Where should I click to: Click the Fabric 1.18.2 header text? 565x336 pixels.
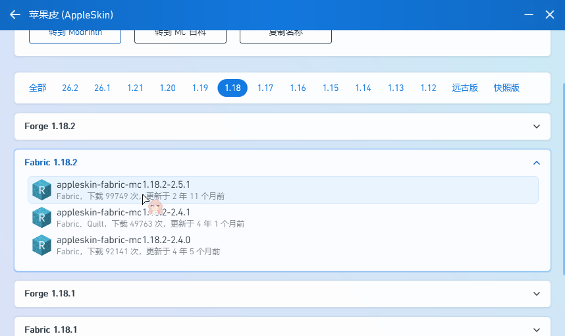click(x=51, y=162)
